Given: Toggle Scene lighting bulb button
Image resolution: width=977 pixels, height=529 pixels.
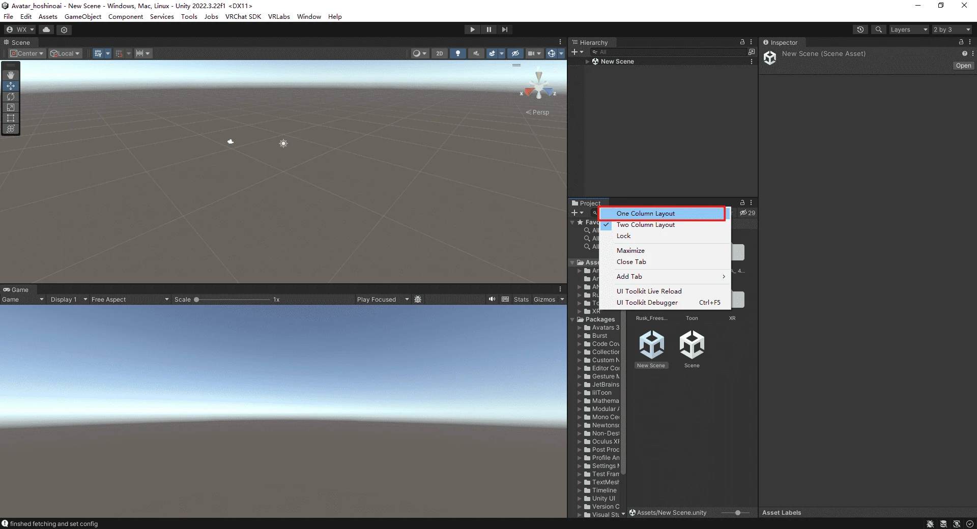Looking at the screenshot, I should pyautogui.click(x=458, y=53).
